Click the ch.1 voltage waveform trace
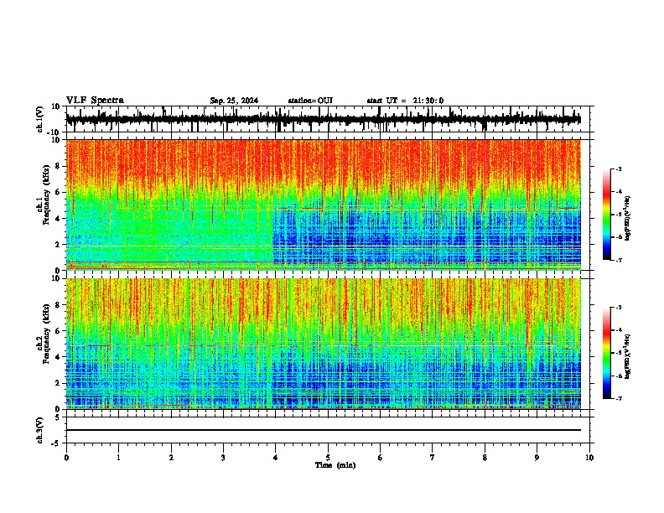Image resolution: width=664 pixels, height=513 pixels. (x=324, y=119)
